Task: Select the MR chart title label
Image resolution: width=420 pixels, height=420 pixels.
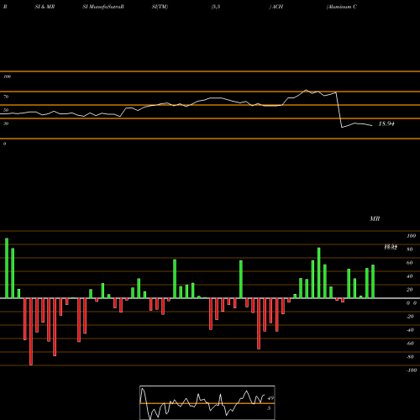Action: point(375,218)
